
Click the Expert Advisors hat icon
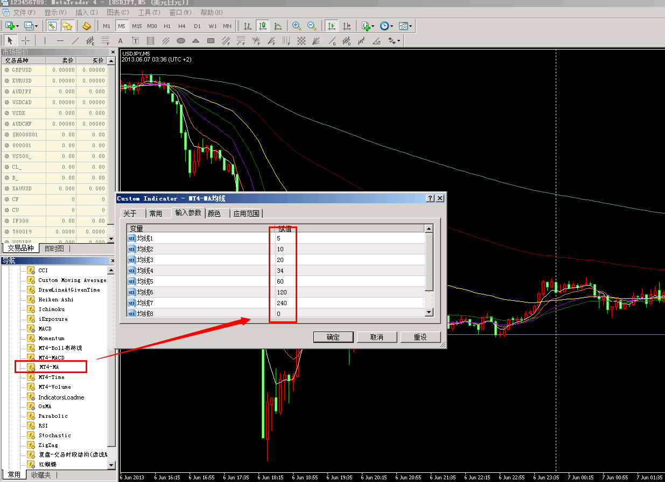86,26
